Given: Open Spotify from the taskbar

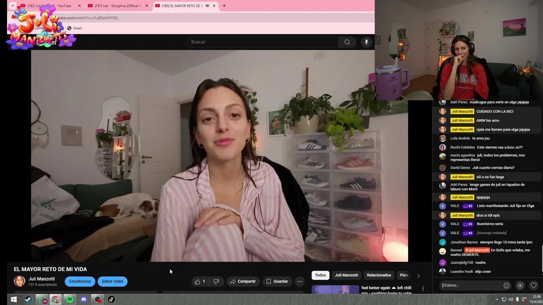Looking at the screenshot, I should coord(70,299).
